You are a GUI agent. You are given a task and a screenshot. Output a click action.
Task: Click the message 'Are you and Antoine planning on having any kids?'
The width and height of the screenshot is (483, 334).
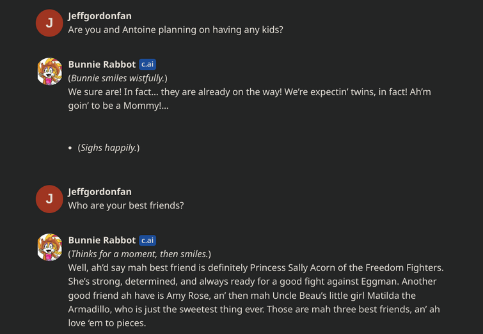tap(175, 30)
